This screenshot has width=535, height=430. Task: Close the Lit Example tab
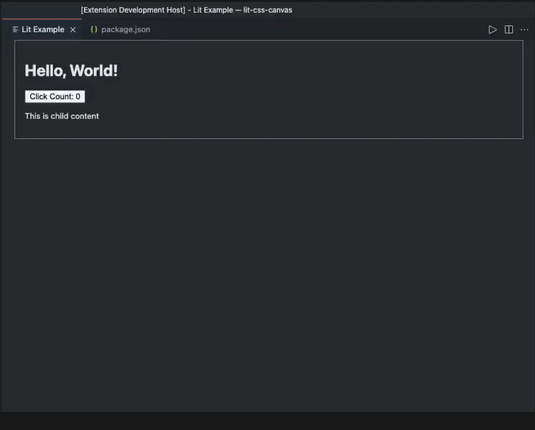point(73,30)
